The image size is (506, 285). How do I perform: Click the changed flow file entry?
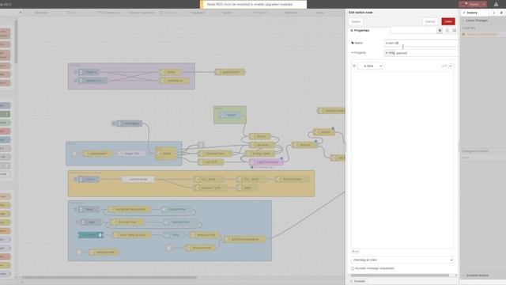coord(481,34)
